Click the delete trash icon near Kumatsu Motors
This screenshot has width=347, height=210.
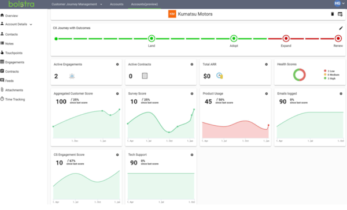[x=332, y=14]
